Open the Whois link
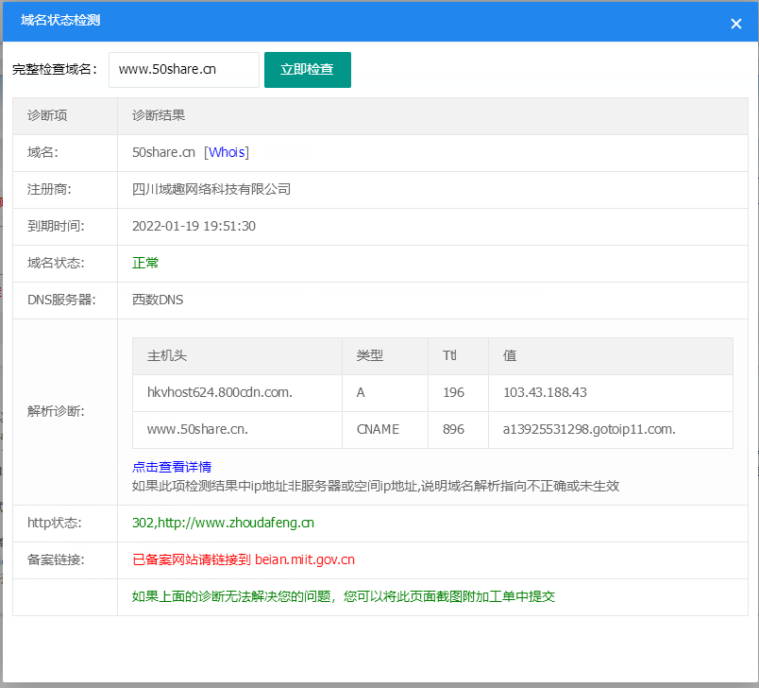This screenshot has height=688, width=759. tap(227, 152)
